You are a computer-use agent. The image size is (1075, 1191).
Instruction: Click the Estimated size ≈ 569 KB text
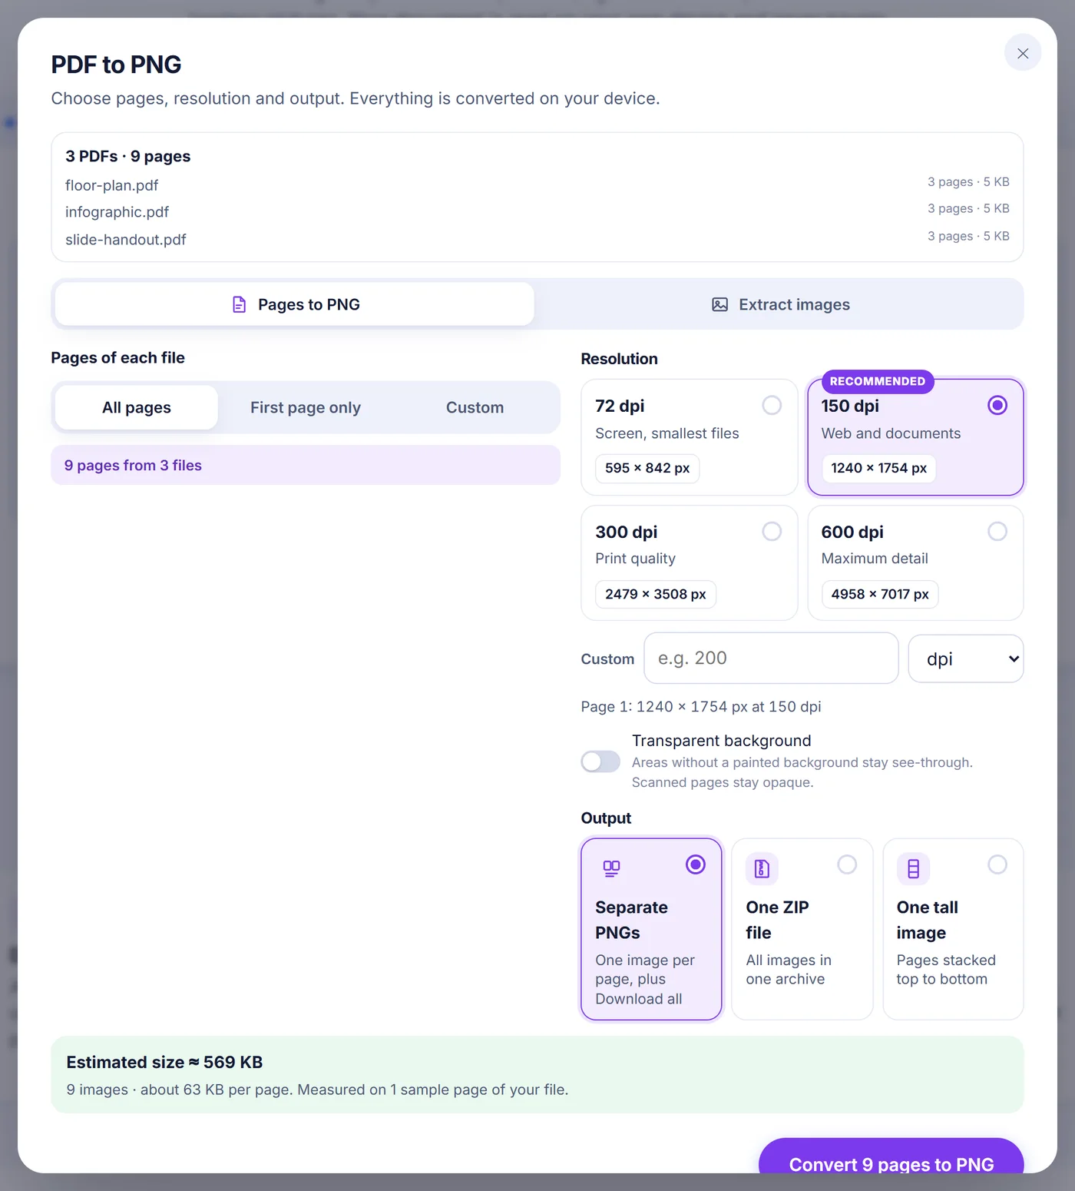164,1062
